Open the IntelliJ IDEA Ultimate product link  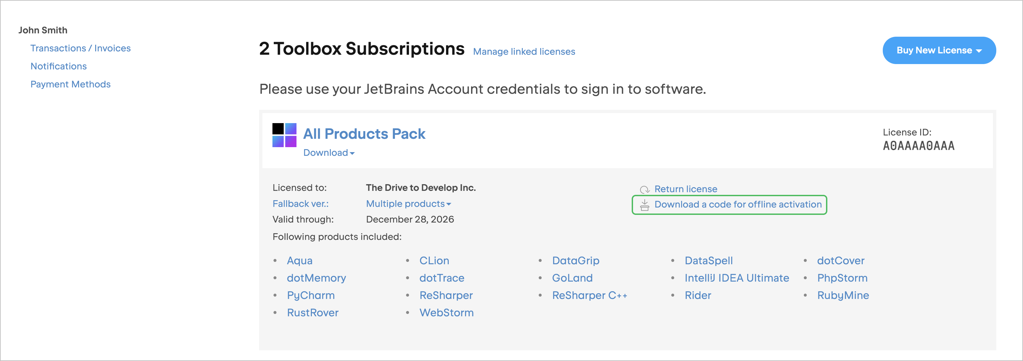[736, 278]
